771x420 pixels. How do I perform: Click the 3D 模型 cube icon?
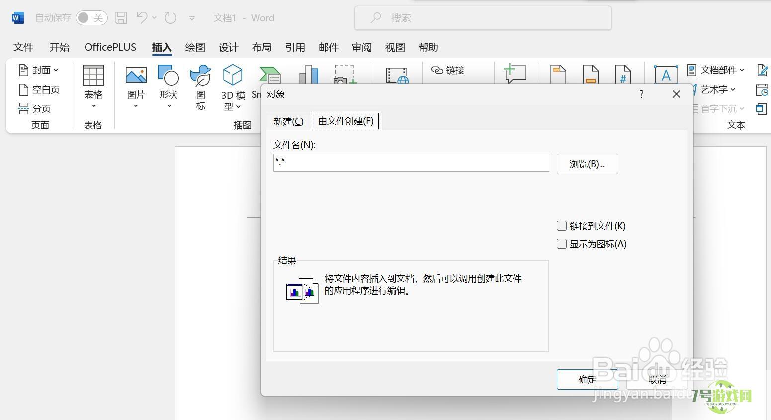click(x=232, y=75)
